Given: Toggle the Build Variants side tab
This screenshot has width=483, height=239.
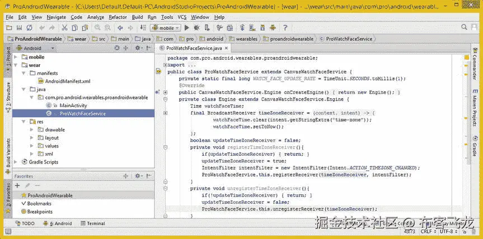Looking at the screenshot, I should (x=8, y=156).
